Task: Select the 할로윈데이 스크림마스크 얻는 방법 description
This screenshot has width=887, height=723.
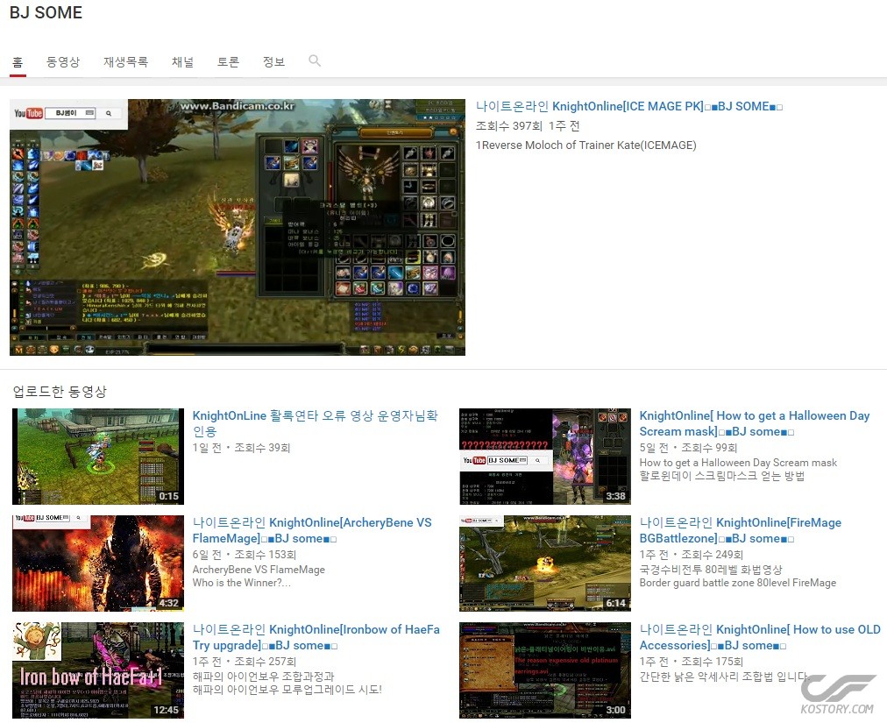Action: pos(722,476)
